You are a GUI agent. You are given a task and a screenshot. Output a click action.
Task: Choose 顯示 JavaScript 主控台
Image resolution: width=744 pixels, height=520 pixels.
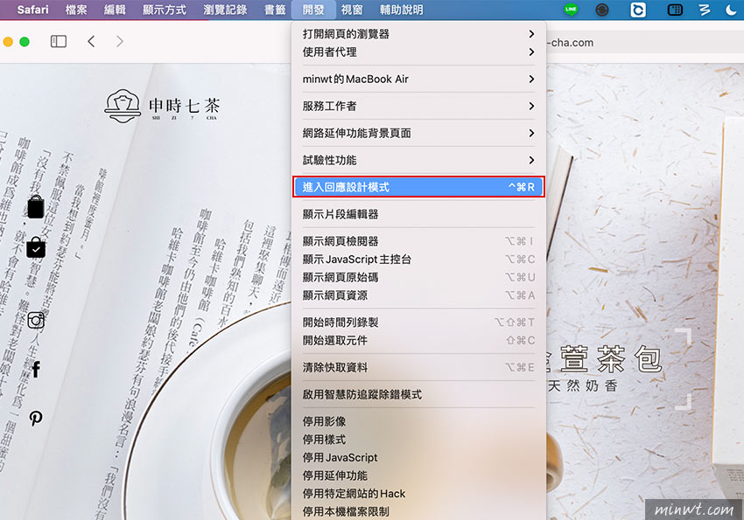tap(418, 259)
